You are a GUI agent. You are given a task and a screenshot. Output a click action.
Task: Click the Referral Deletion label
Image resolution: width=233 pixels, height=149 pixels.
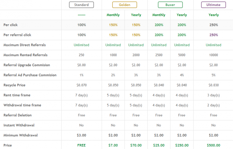[x=18, y=115]
